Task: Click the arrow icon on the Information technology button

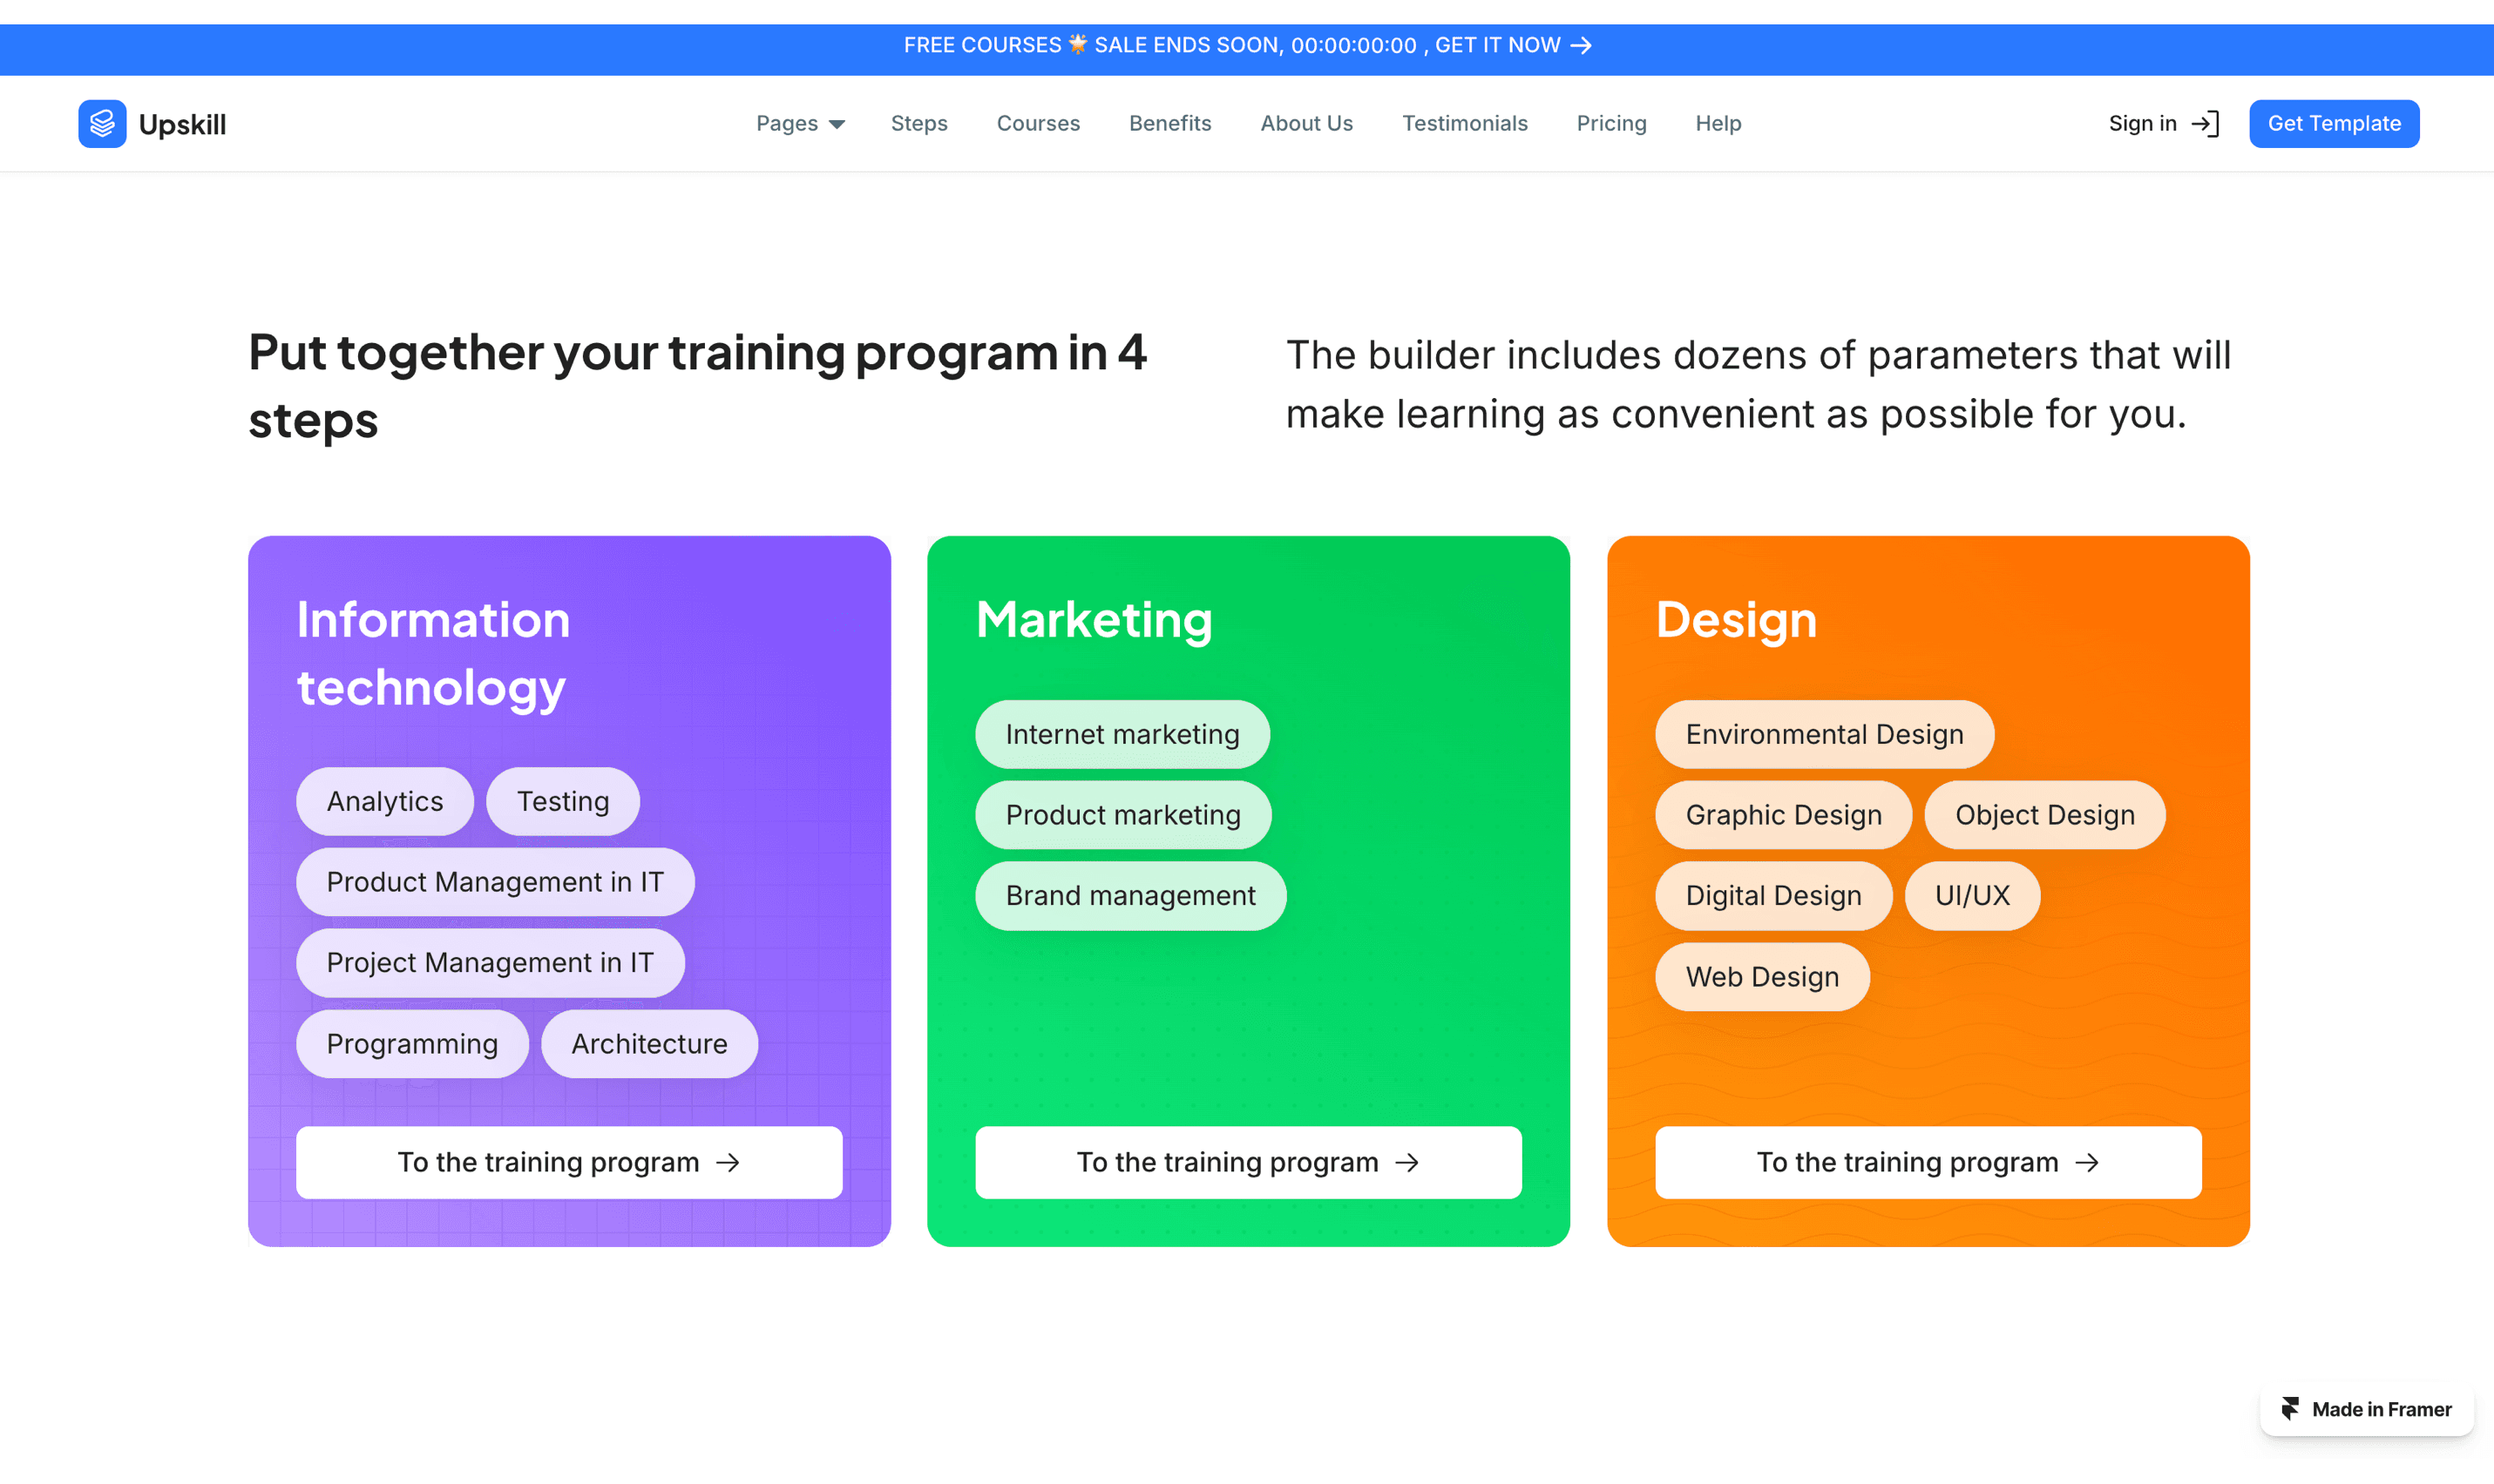Action: click(729, 1162)
